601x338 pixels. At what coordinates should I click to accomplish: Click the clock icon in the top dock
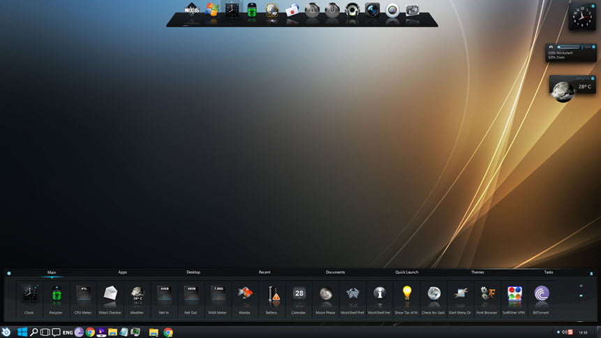tap(232, 10)
